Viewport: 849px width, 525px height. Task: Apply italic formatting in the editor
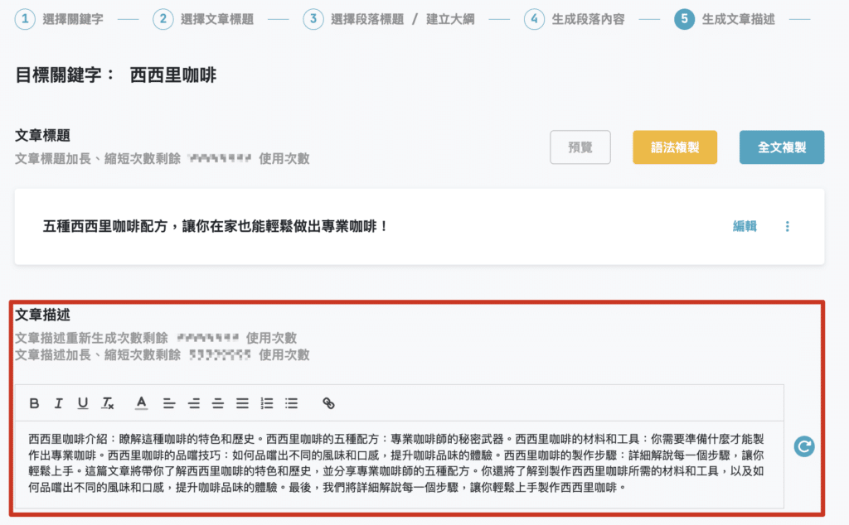58,403
